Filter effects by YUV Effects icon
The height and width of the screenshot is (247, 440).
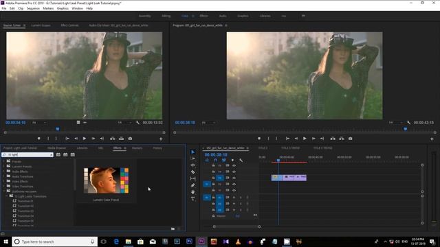pyautogui.click(x=73, y=154)
